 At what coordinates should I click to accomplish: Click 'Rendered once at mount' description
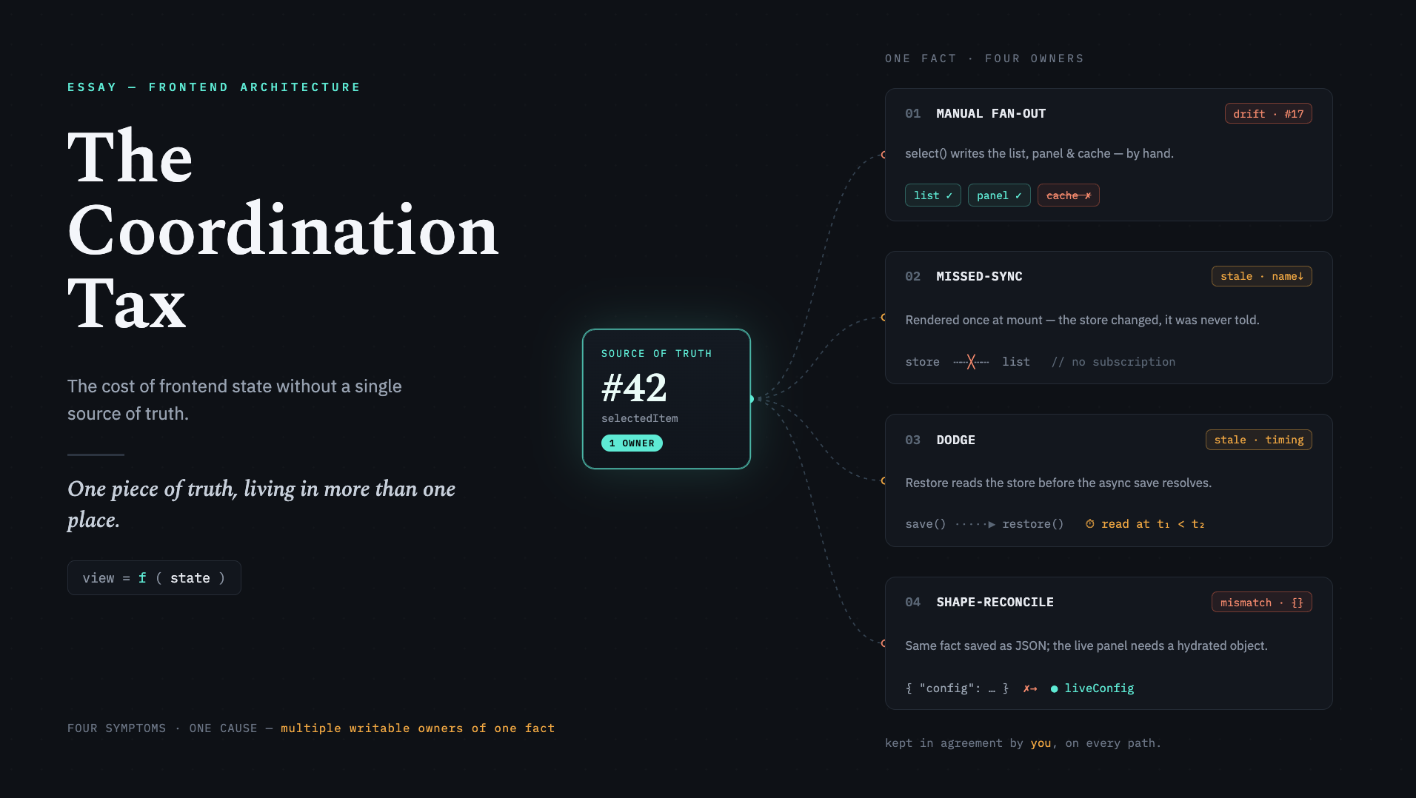pos(1082,320)
